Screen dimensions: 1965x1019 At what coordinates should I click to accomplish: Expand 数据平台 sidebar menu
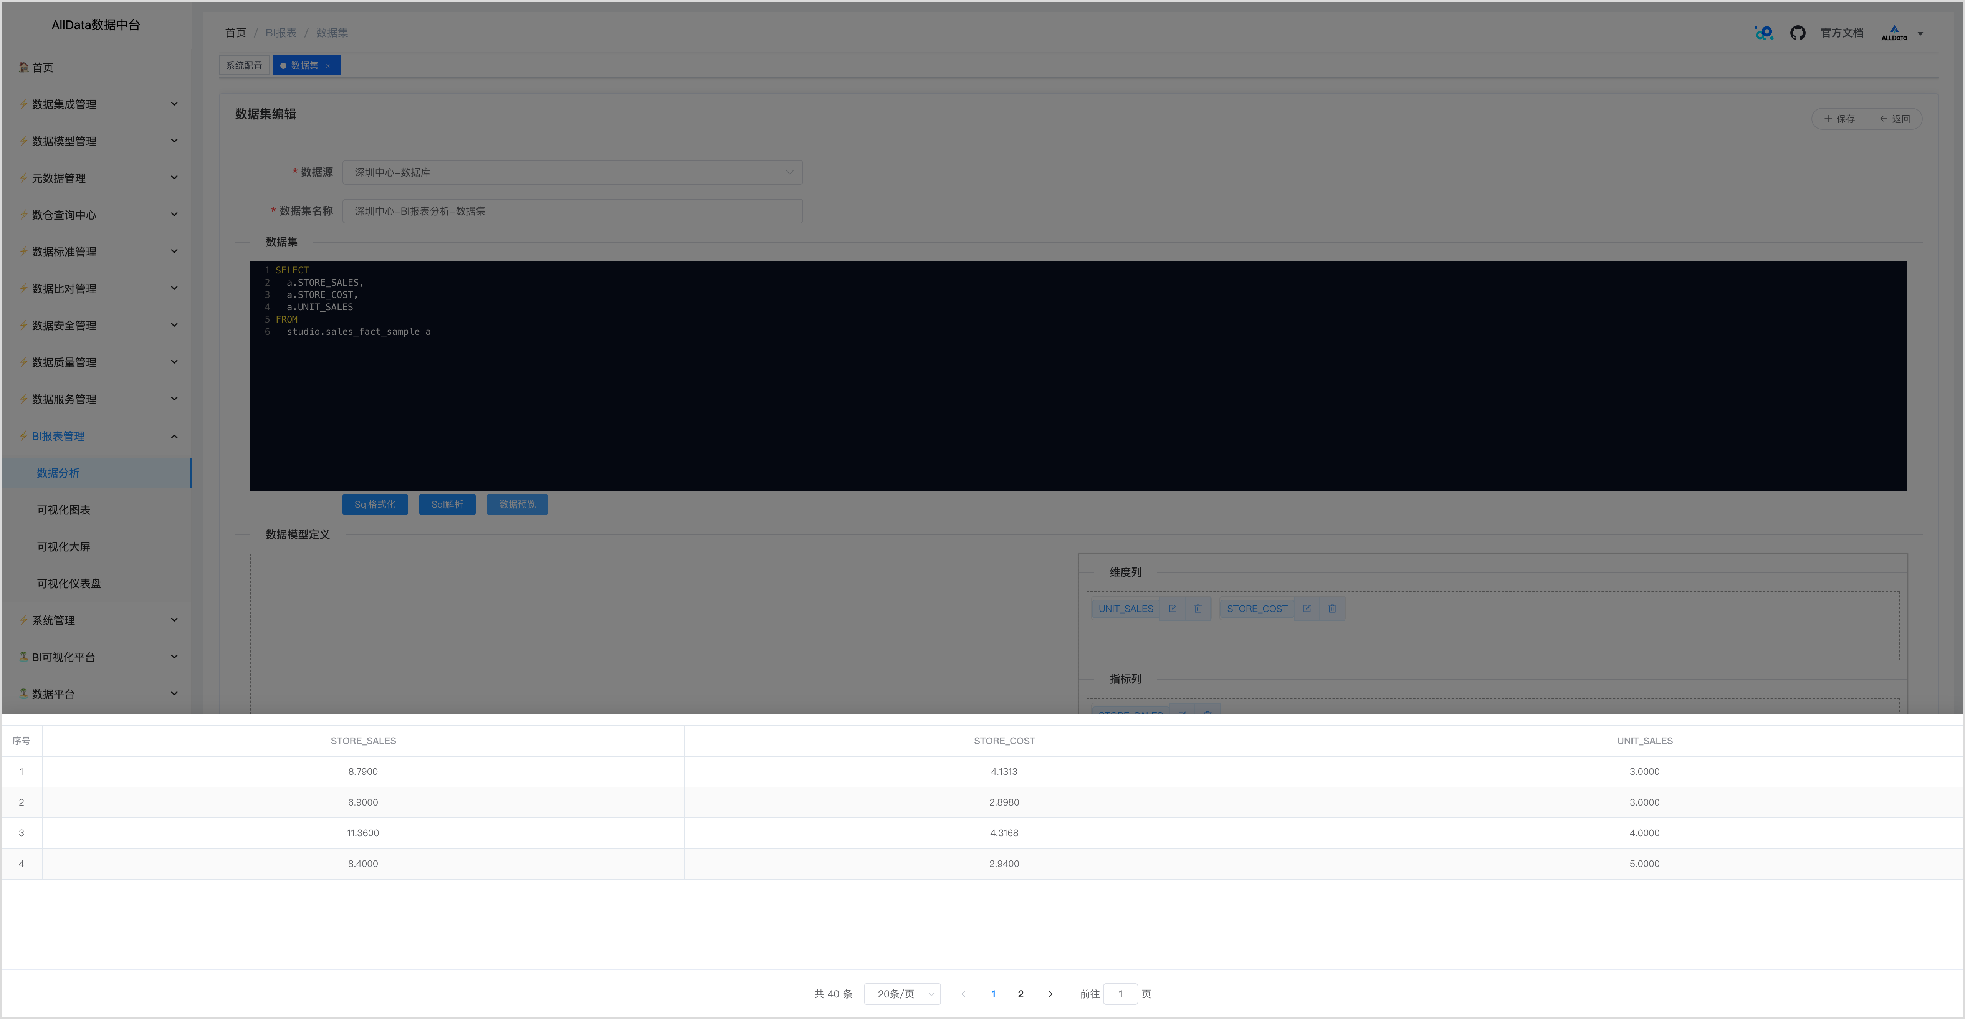[96, 694]
